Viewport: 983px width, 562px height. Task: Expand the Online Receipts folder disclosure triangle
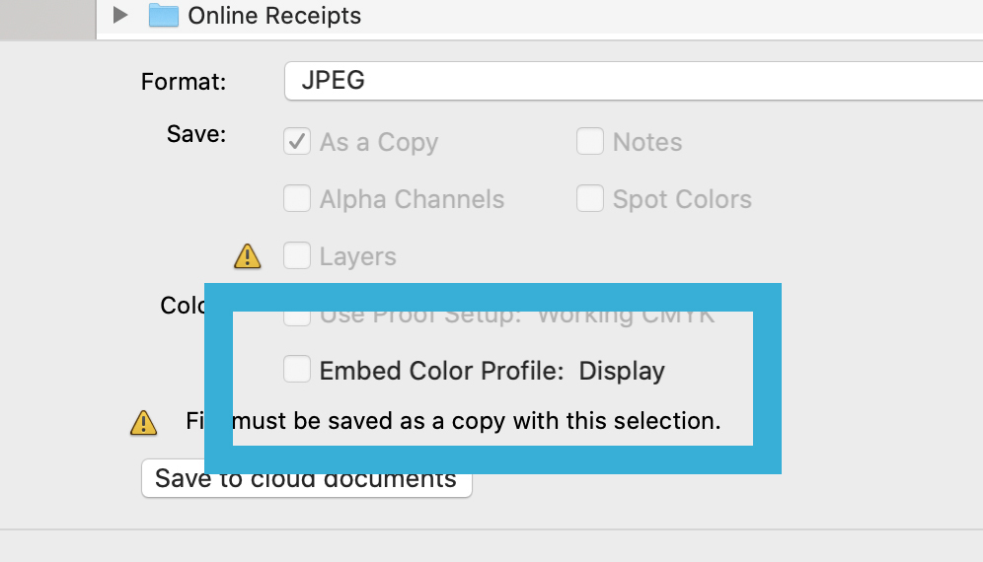click(121, 16)
